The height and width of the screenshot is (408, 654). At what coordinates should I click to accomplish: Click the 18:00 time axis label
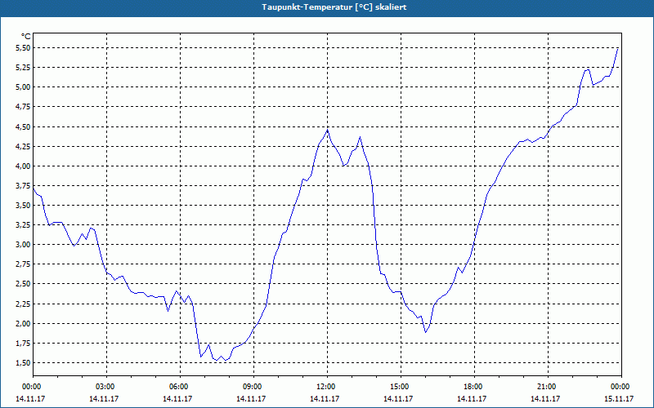(473, 387)
